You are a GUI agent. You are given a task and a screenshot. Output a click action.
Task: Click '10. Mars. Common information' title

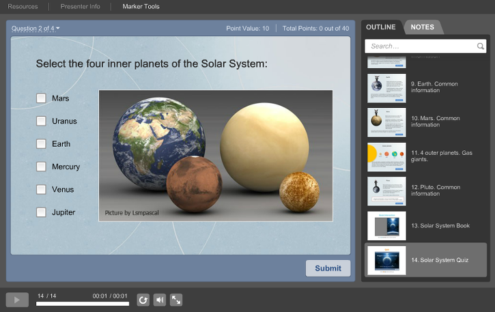436,122
